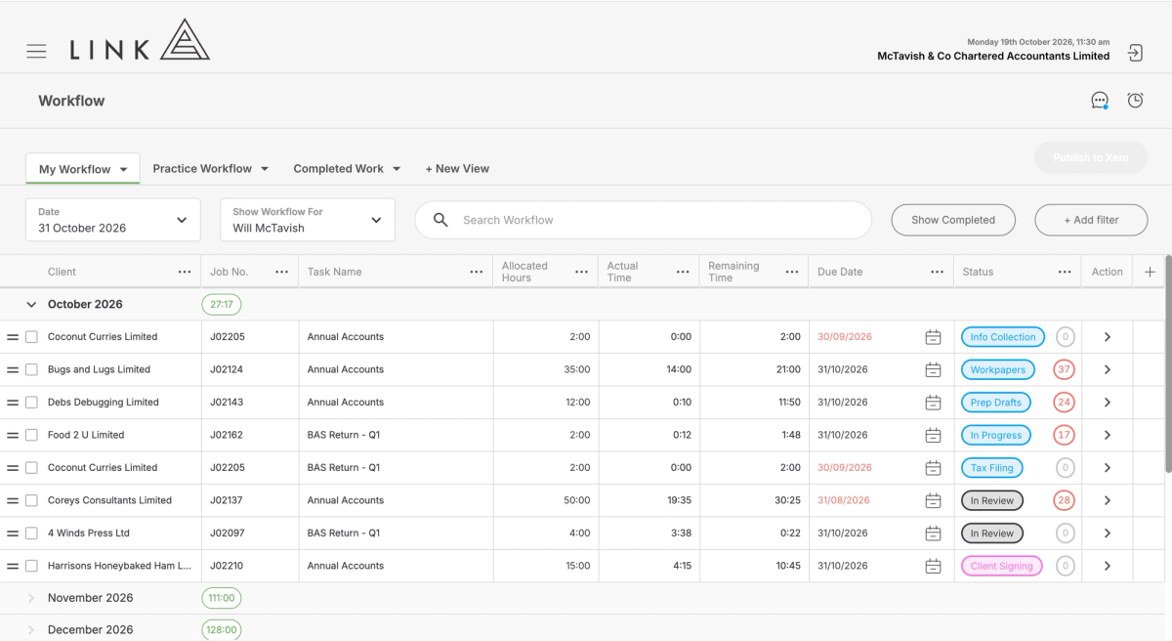
Task: Click the Add filter button
Action: pyautogui.click(x=1091, y=220)
